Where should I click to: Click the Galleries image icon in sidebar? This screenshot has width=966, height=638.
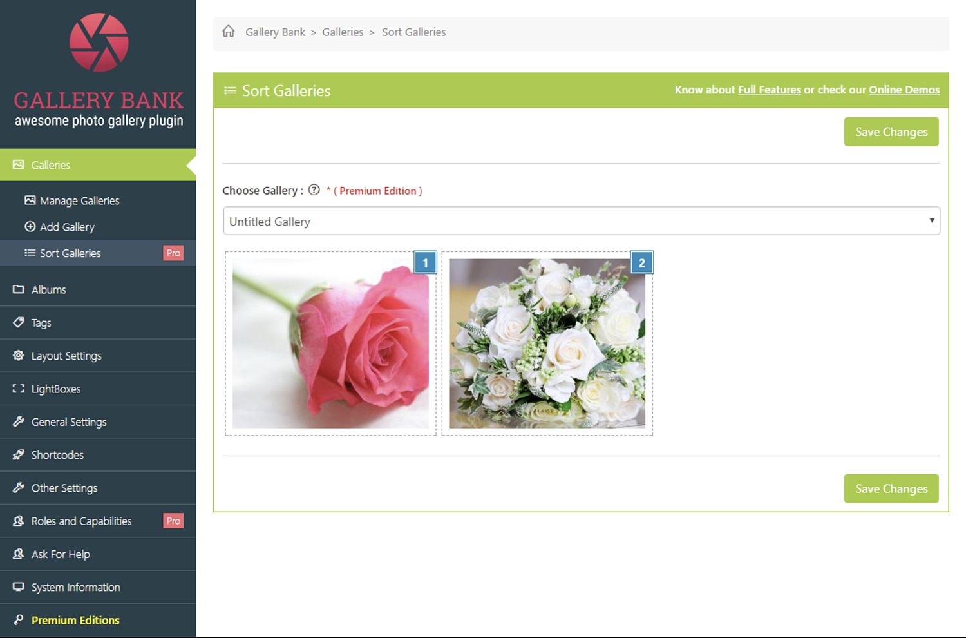pyautogui.click(x=19, y=165)
